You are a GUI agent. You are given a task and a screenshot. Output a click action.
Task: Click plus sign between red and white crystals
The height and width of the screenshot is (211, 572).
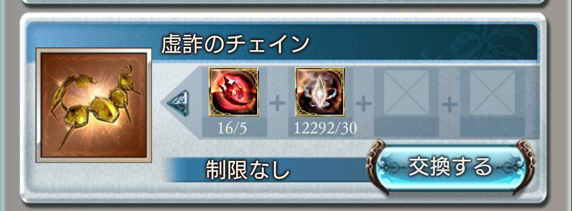[277, 104]
